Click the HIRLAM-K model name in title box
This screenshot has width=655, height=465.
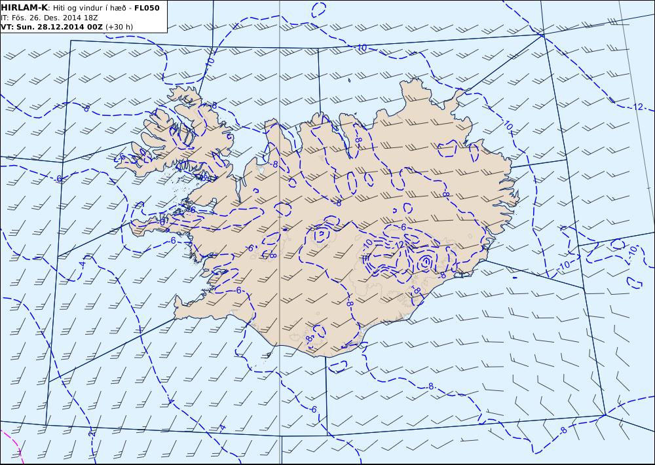pyautogui.click(x=24, y=8)
